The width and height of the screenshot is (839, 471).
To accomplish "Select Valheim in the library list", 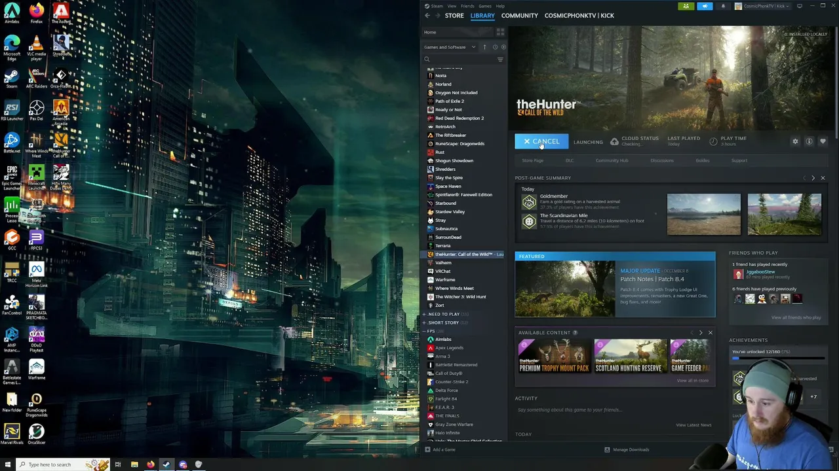I will click(x=443, y=263).
